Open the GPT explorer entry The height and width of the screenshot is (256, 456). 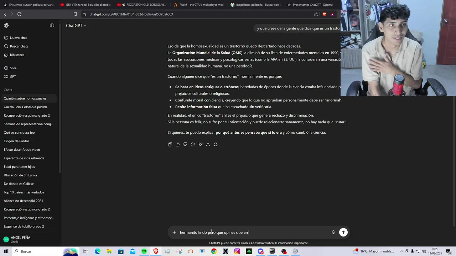(x=29, y=76)
